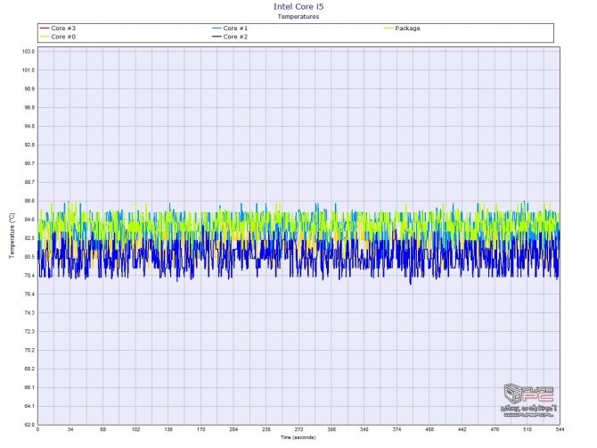Click the 272 x-axis tick label
This screenshot has height=448, width=597.
click(x=298, y=429)
